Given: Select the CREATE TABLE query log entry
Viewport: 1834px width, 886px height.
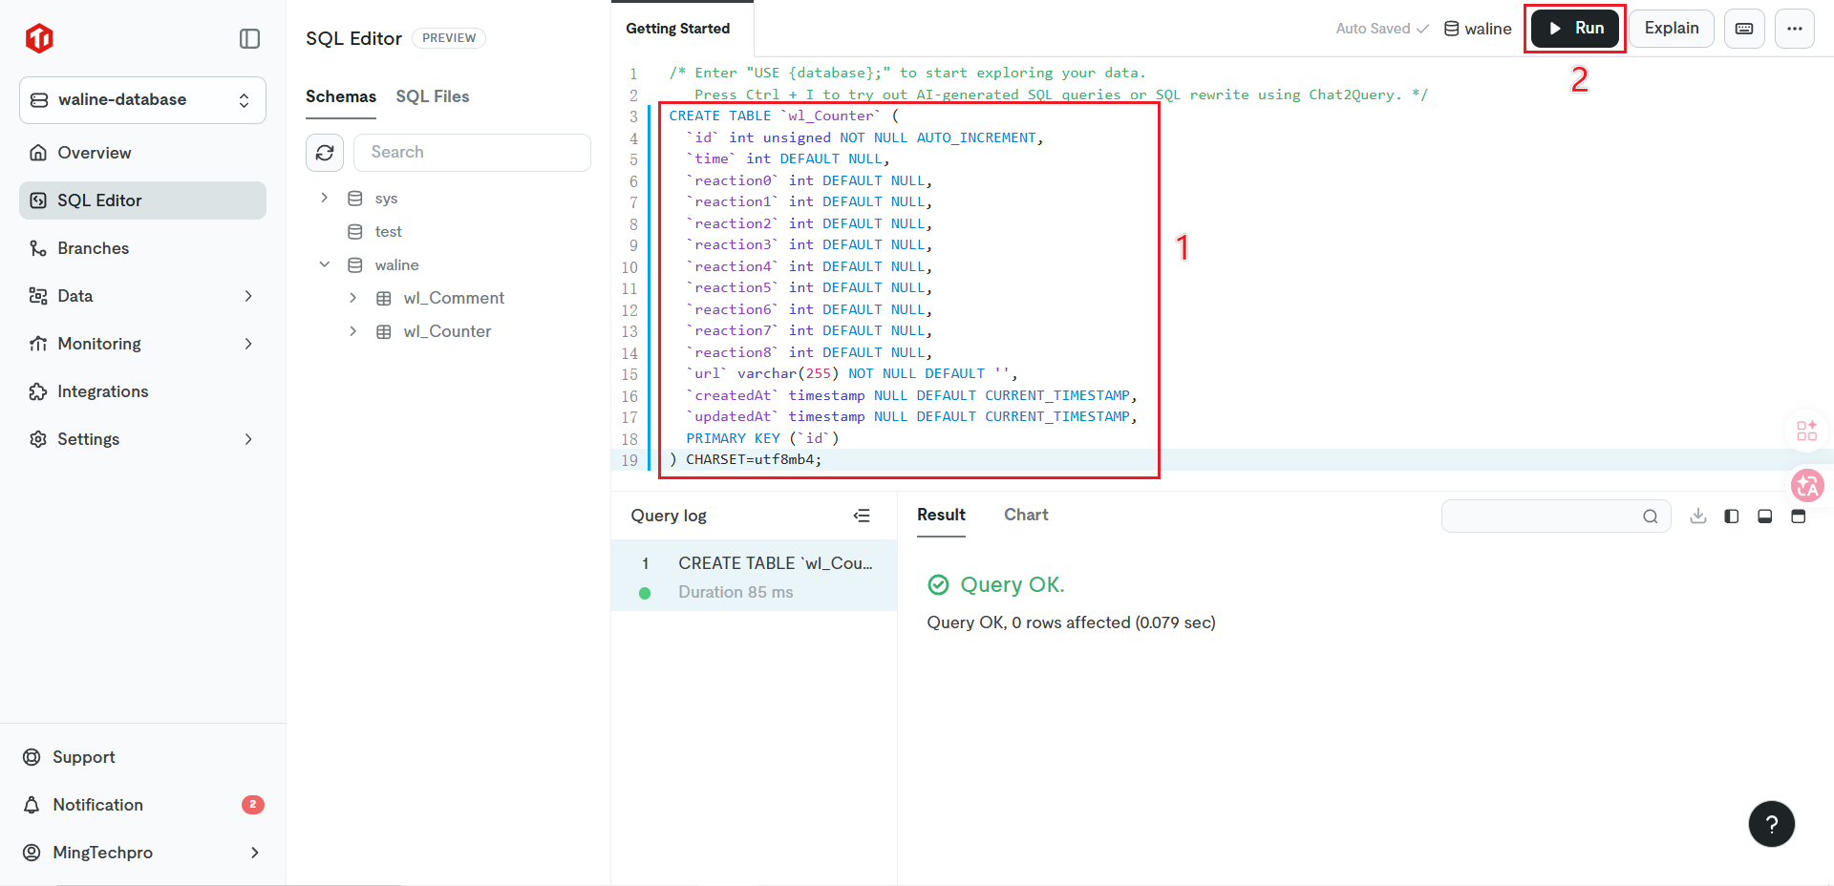Looking at the screenshot, I should pos(754,576).
